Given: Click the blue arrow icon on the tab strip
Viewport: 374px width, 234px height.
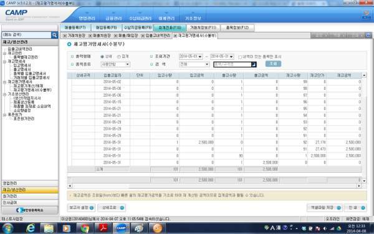Looking at the screenshot, I should (368, 36).
